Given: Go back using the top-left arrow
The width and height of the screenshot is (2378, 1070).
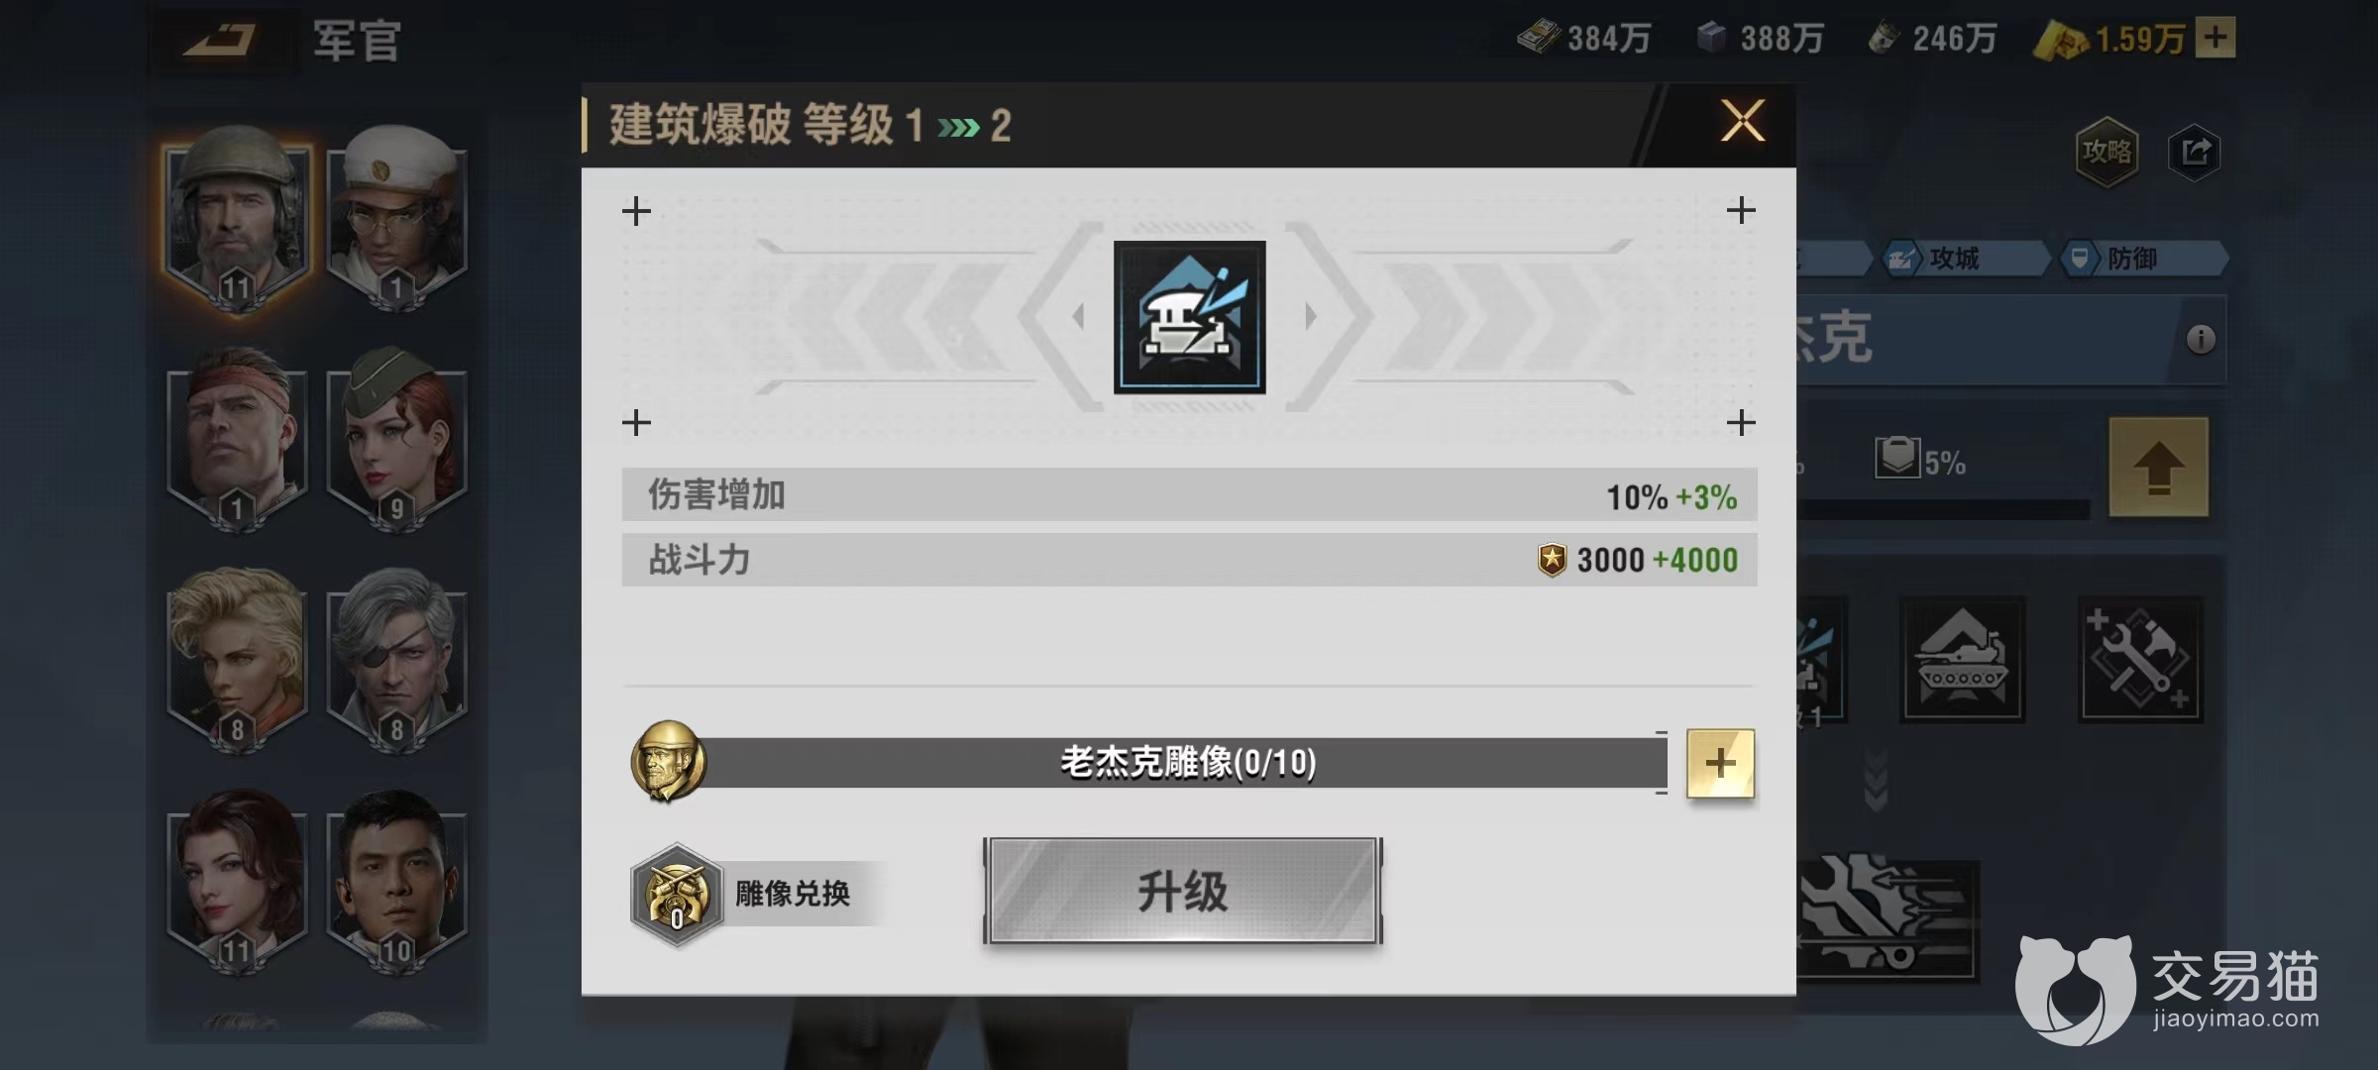Looking at the screenshot, I should pyautogui.click(x=220, y=41).
